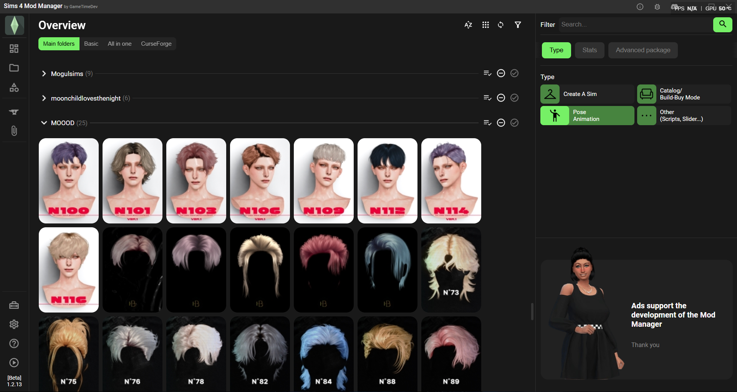Enable all mods in moonchildlovesthenight folder
This screenshot has height=392, width=737.
coord(515,98)
